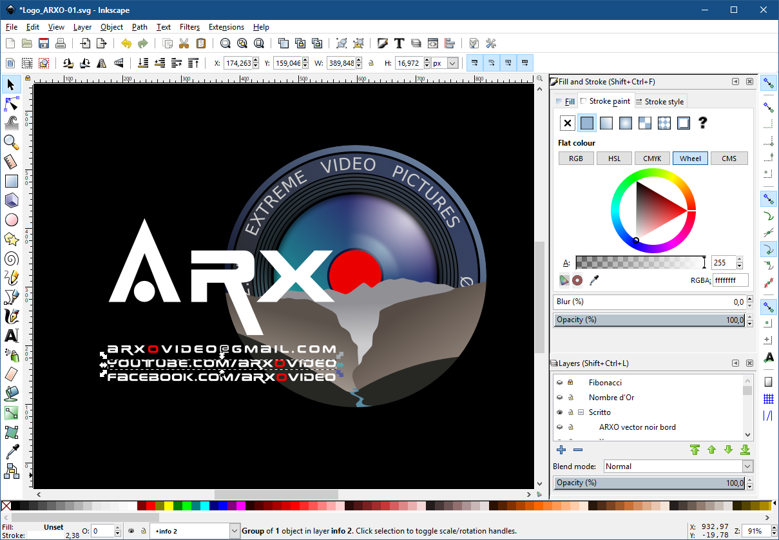
Task: Minimize Fill and Stroke panel arrow
Action: point(735,82)
